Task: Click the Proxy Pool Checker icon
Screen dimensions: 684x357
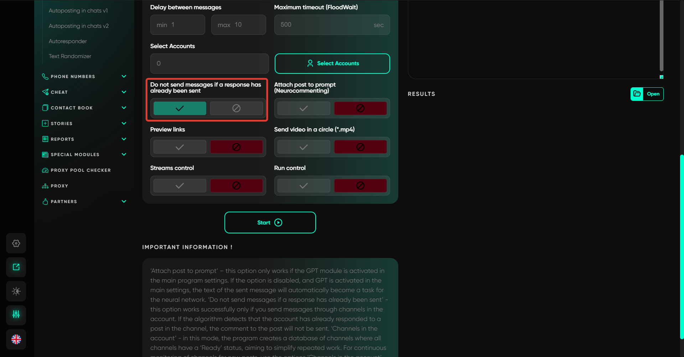Action: point(45,170)
